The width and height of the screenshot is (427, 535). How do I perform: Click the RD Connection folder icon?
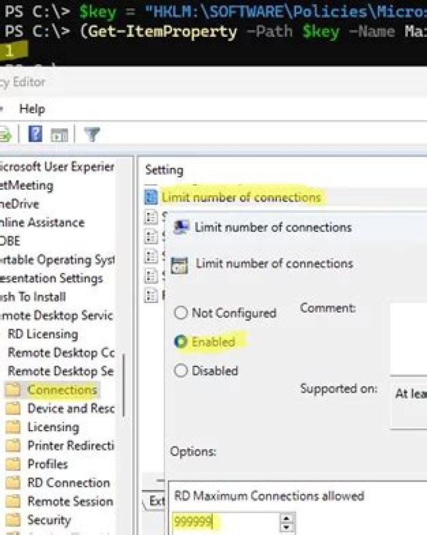[x=13, y=482]
